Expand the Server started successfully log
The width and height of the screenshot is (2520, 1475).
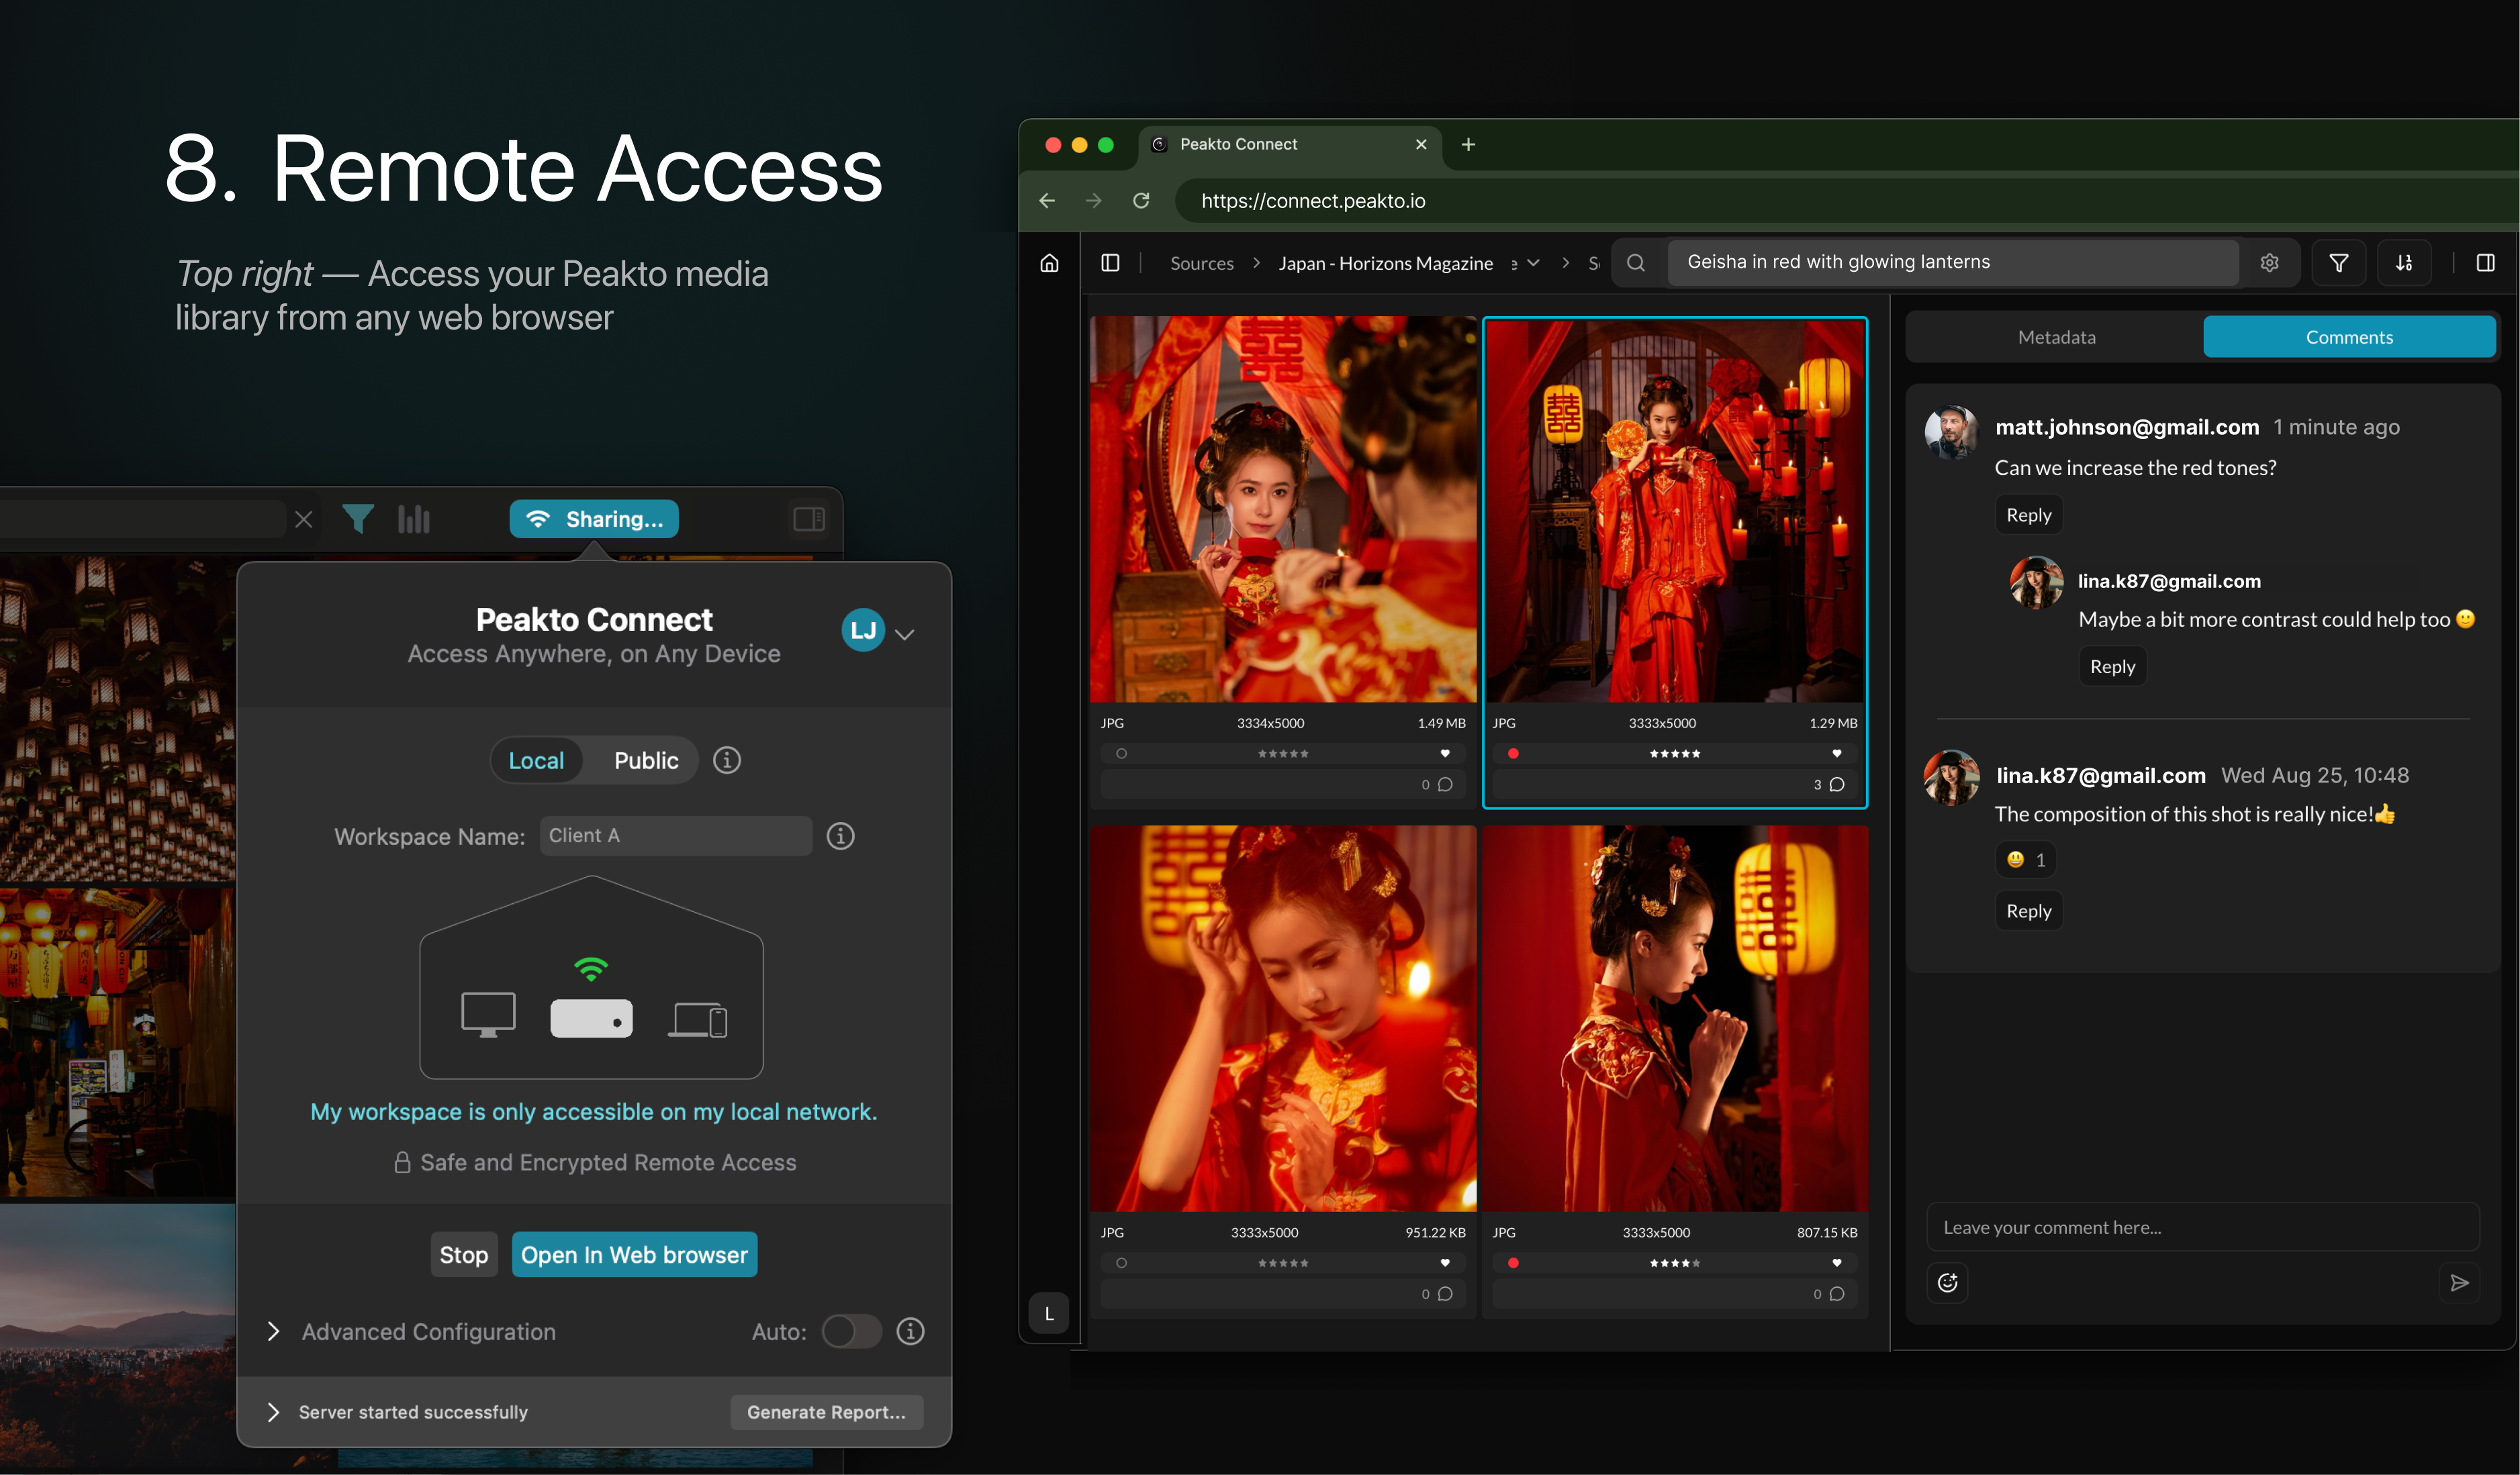pos(274,1412)
